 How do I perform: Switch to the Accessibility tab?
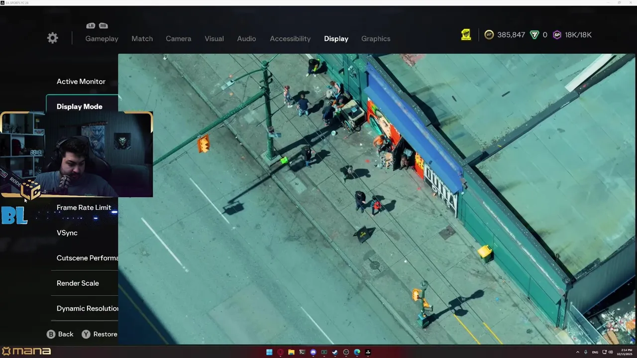pyautogui.click(x=290, y=39)
